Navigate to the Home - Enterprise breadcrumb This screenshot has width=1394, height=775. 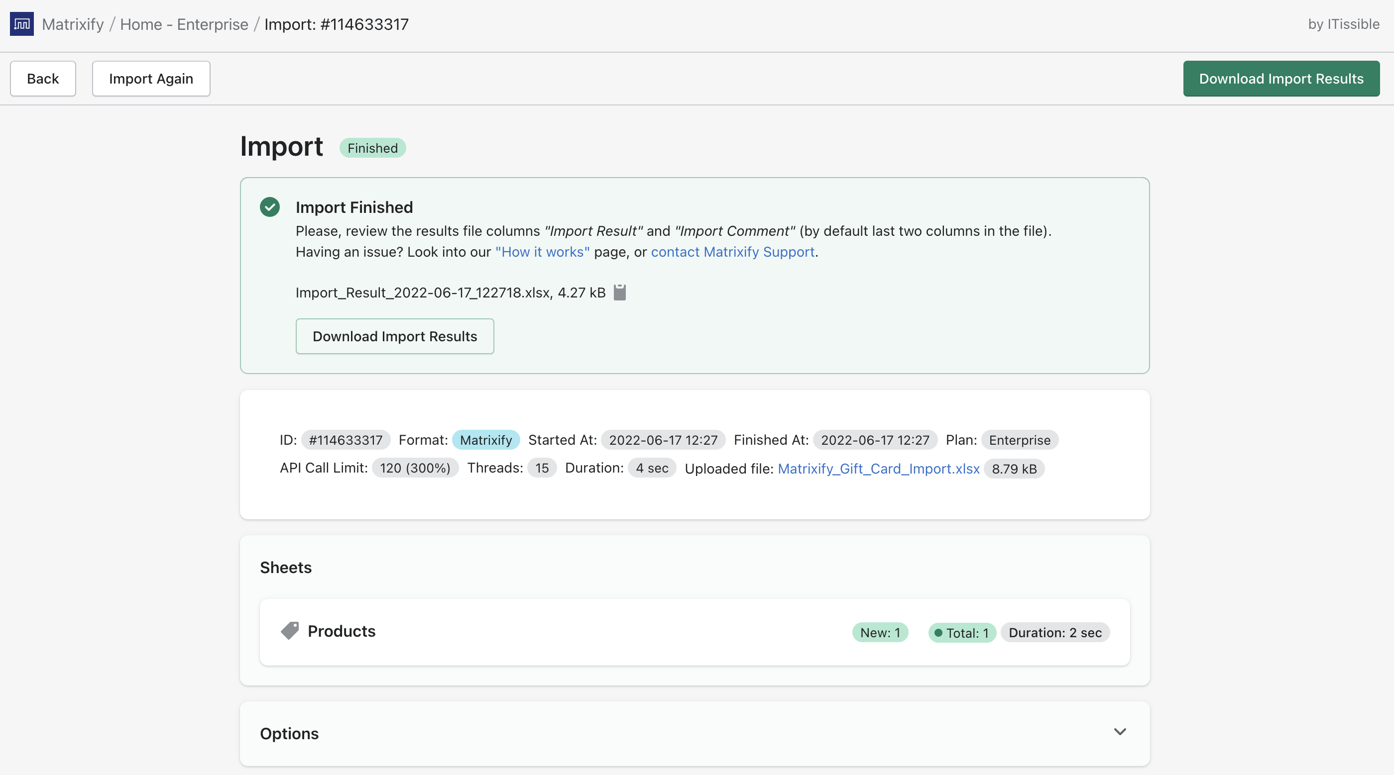pos(184,24)
